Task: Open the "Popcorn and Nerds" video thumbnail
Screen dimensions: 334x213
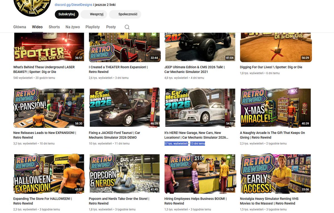Action: (124, 173)
